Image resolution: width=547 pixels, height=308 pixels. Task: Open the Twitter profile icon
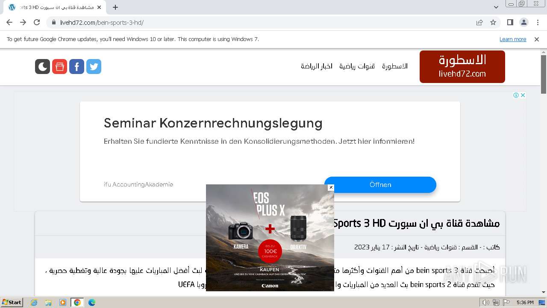coord(94,66)
